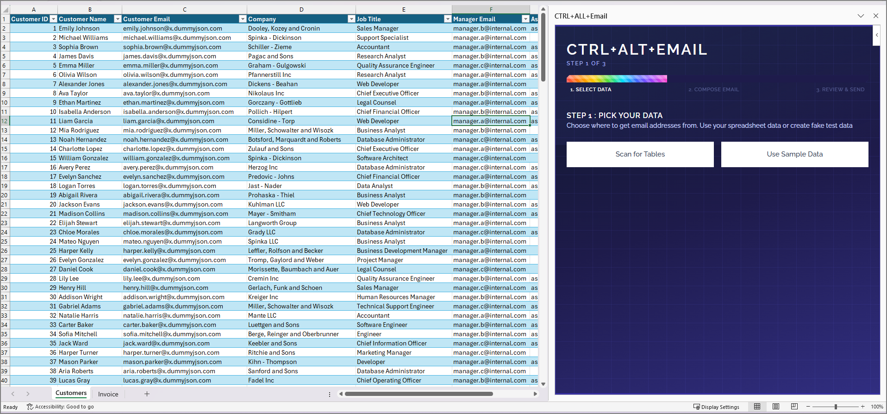
Task: Click the Langworth Group company cell
Action: (x=301, y=223)
